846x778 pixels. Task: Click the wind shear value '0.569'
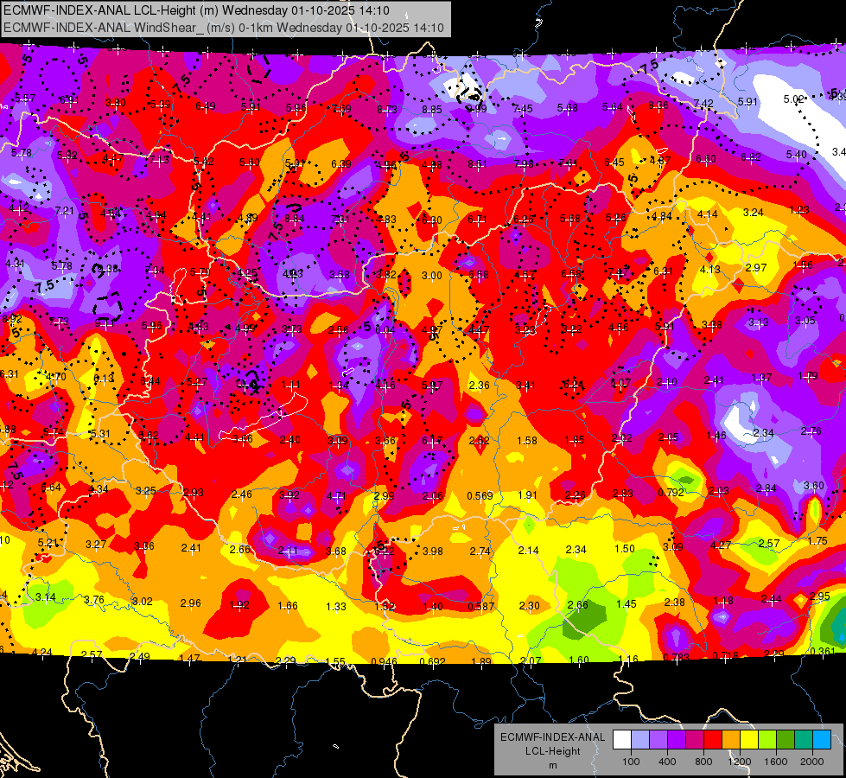(x=480, y=495)
